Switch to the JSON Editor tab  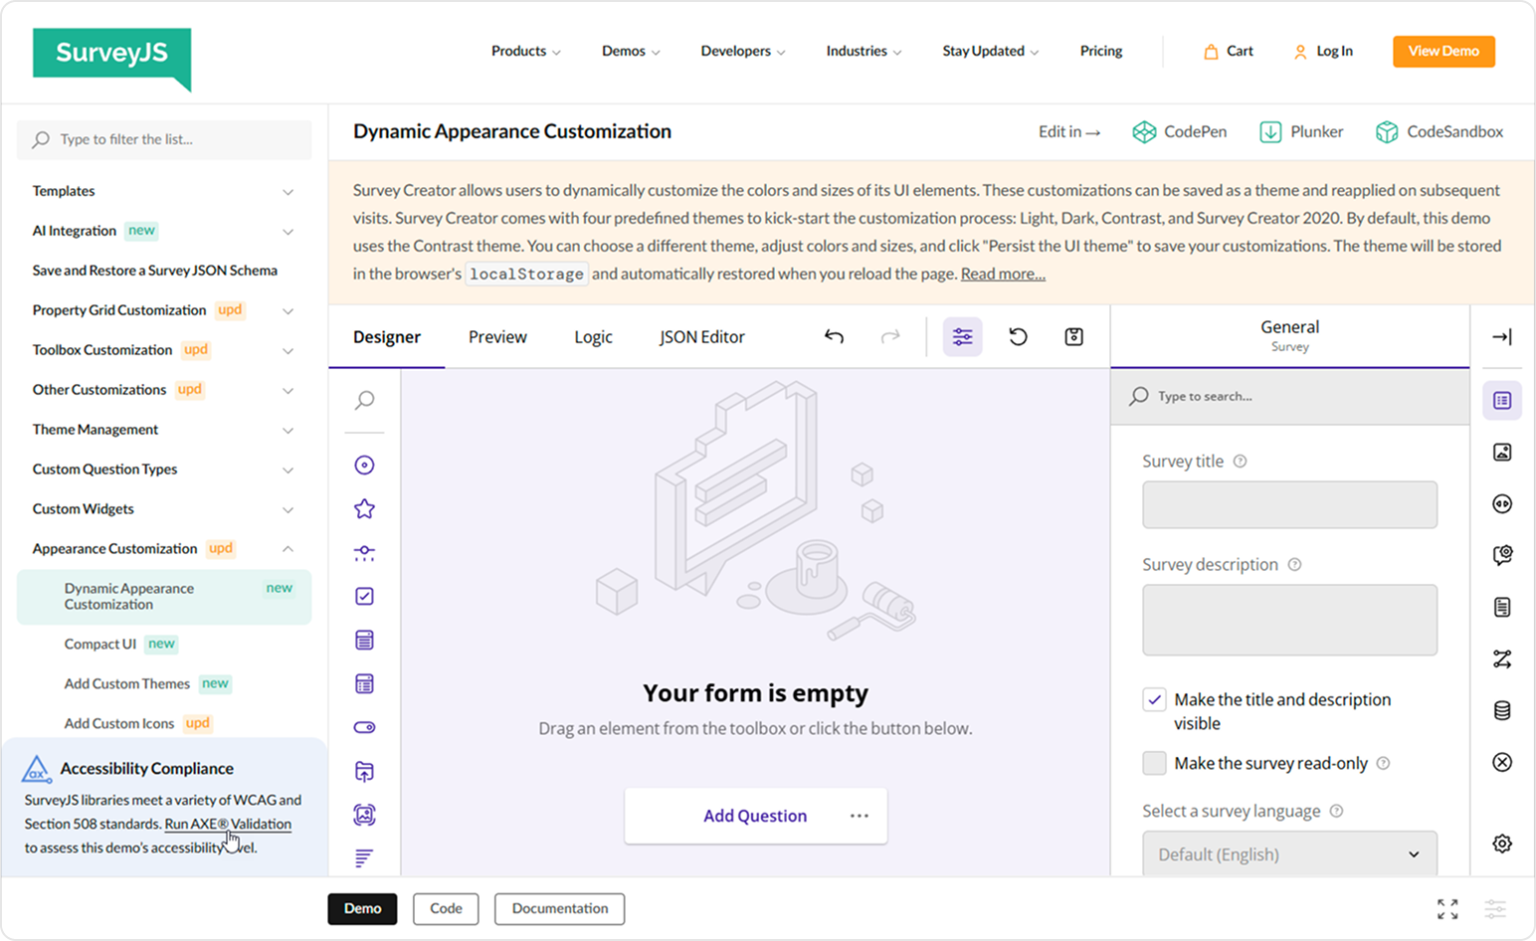701,336
